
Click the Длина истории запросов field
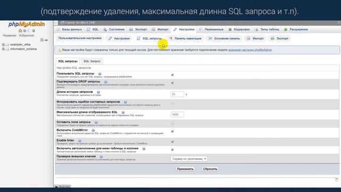(x=177, y=94)
